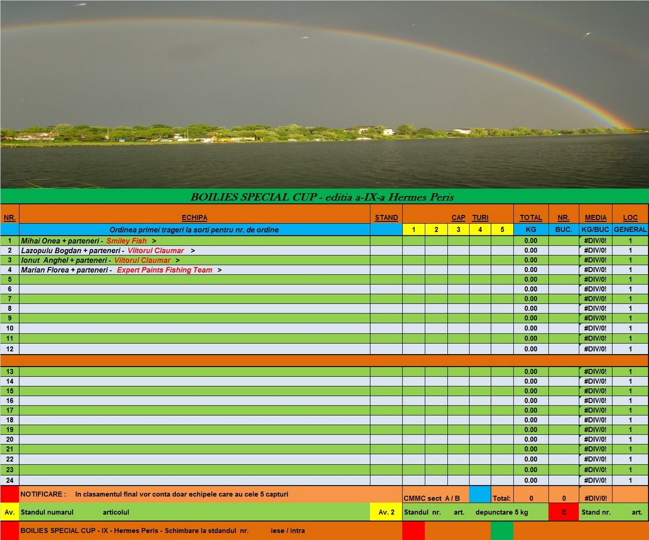Click the orange divider row between rows 12 and 13

point(324,360)
